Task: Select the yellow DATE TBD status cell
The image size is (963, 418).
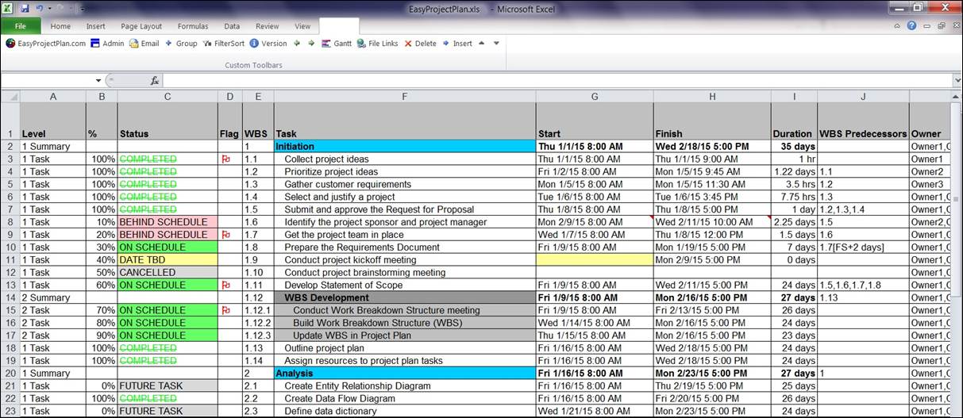Action: 167,260
